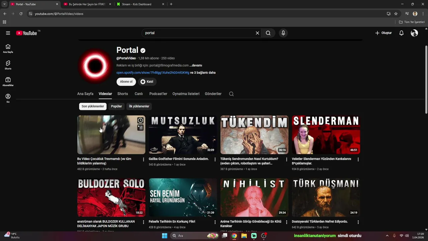Open the taskbar volume control
The width and height of the screenshot is (428, 241).
pyautogui.click(x=407, y=236)
